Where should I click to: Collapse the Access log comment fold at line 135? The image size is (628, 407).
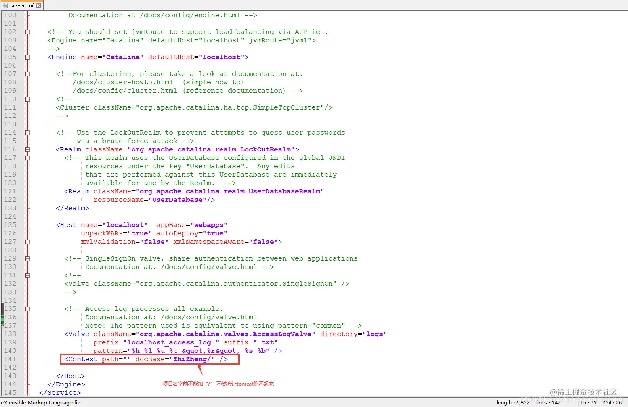[28, 309]
